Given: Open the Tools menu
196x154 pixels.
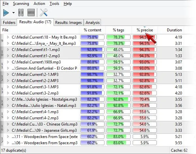Looking at the screenshot, I should coord(54,4).
